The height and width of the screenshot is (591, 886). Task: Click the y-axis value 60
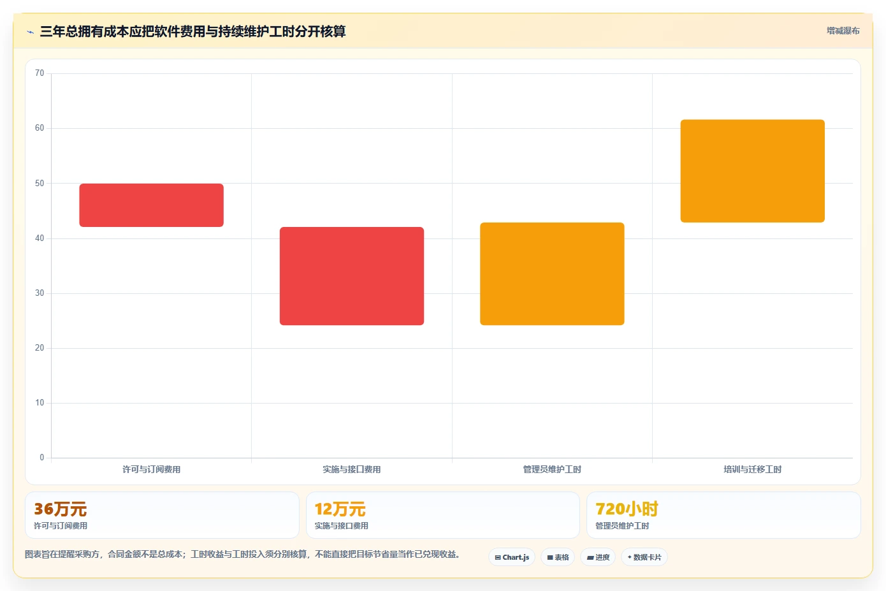40,128
